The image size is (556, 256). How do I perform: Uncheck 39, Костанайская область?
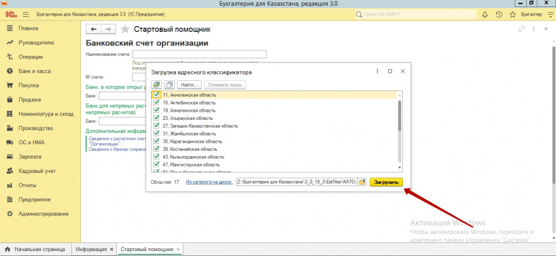pos(156,149)
